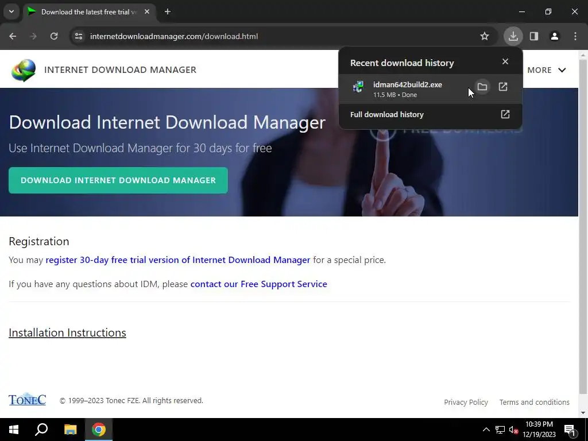Open the tab search dropdown arrow
This screenshot has height=441, width=588.
11,11
